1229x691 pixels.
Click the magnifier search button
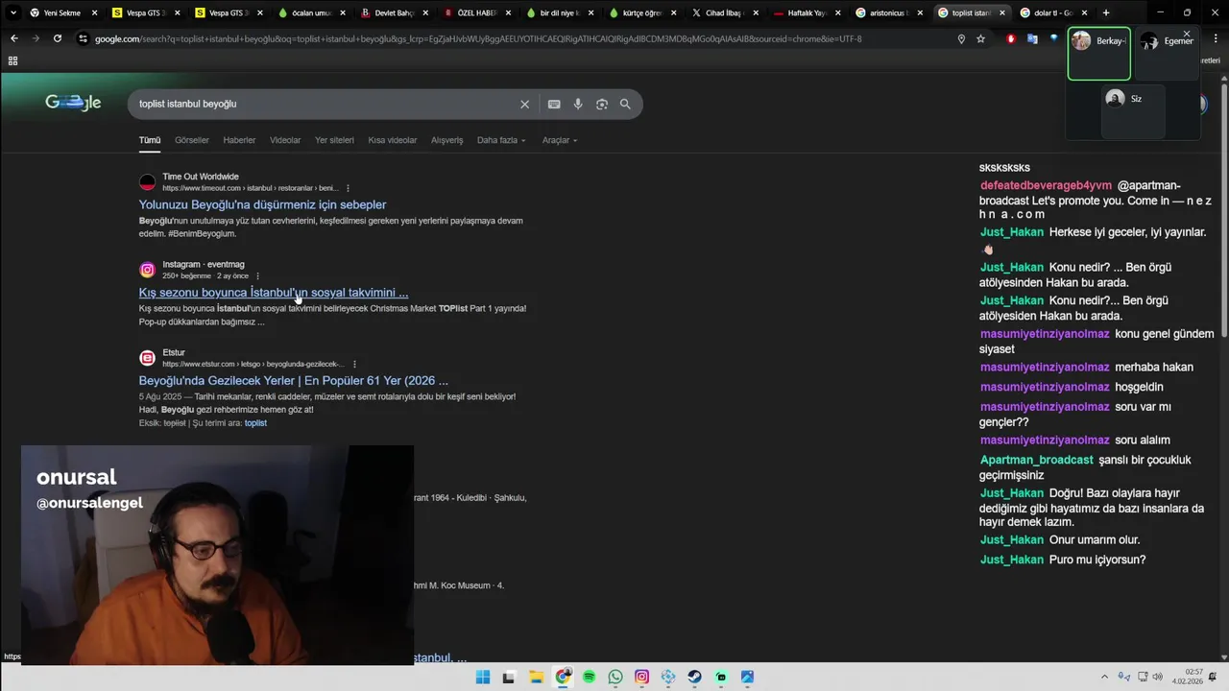coord(625,104)
